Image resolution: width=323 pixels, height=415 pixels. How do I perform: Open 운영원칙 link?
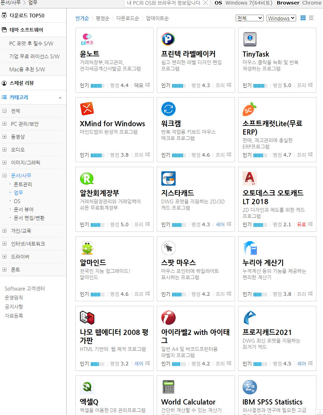[x=14, y=298]
